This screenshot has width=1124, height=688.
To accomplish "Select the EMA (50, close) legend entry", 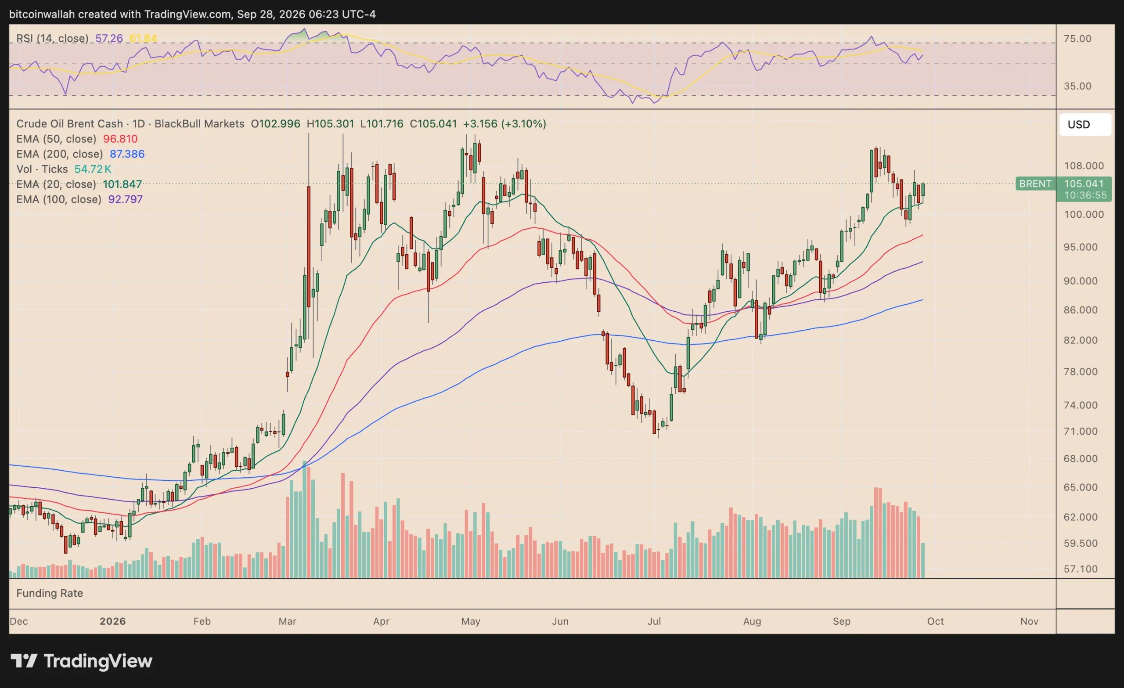I will tap(56, 139).
